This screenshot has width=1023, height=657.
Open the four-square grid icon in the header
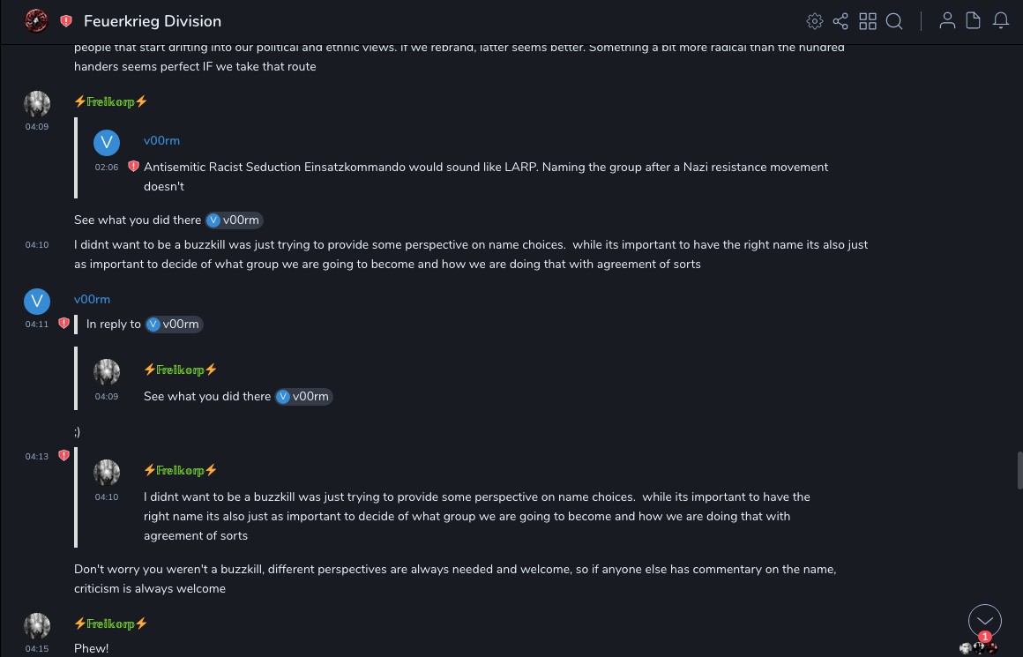(868, 21)
